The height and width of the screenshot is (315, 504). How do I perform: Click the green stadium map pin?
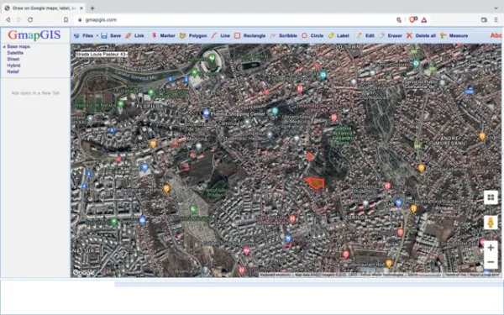coord(212,58)
